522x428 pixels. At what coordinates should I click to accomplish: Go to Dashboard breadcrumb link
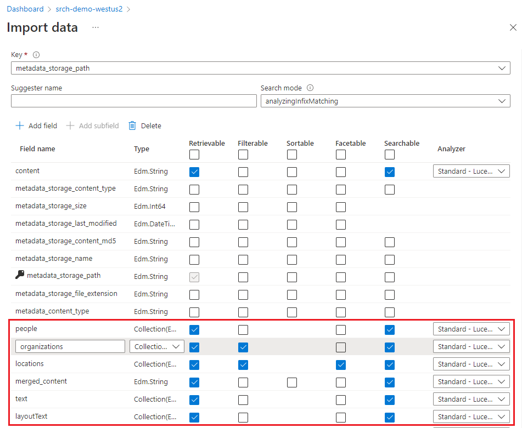click(25, 9)
